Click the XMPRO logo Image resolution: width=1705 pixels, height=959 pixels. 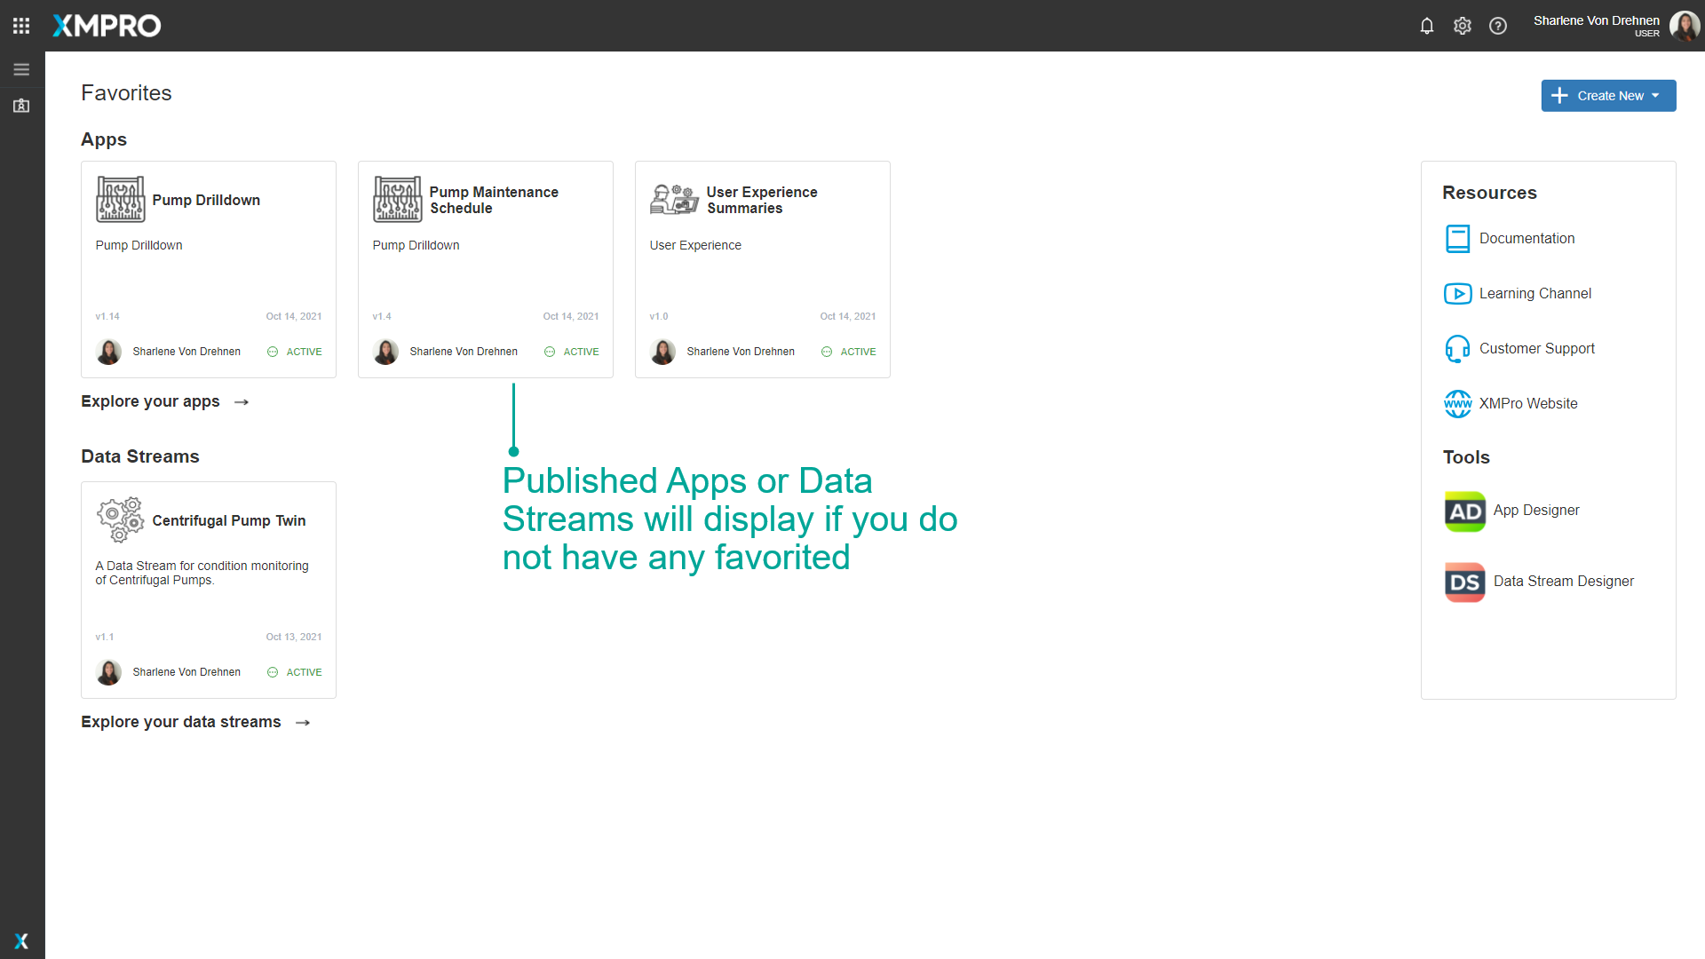(x=106, y=26)
